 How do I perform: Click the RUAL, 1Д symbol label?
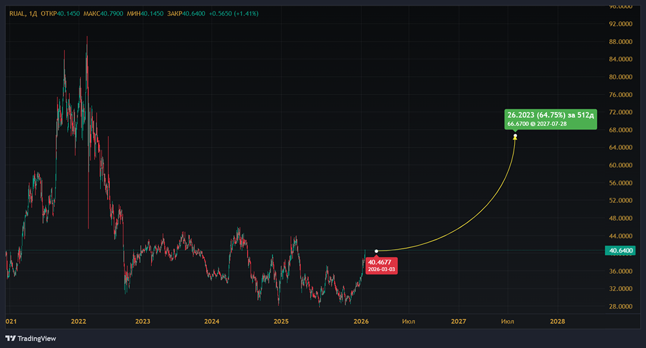23,14
